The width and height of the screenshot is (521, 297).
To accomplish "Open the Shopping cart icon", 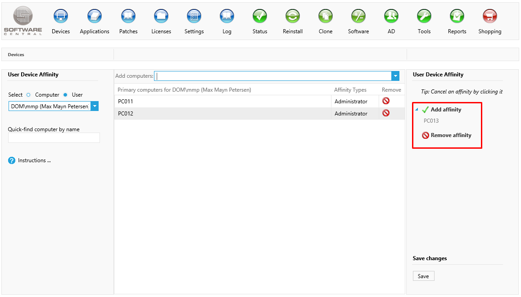I will 489,17.
